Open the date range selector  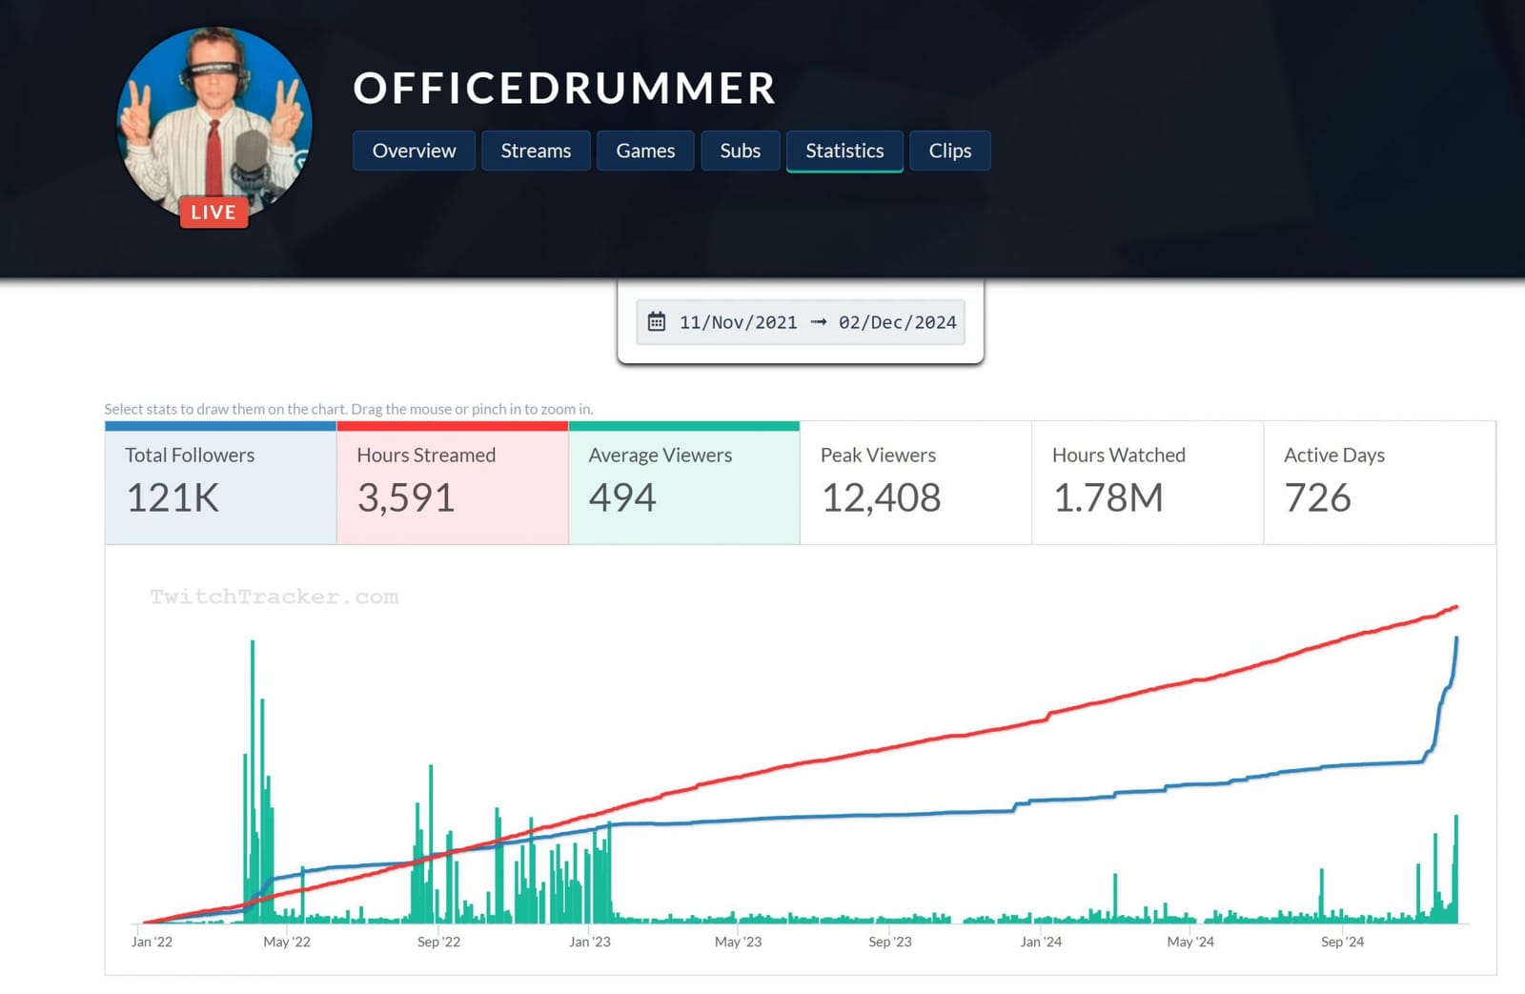(801, 322)
